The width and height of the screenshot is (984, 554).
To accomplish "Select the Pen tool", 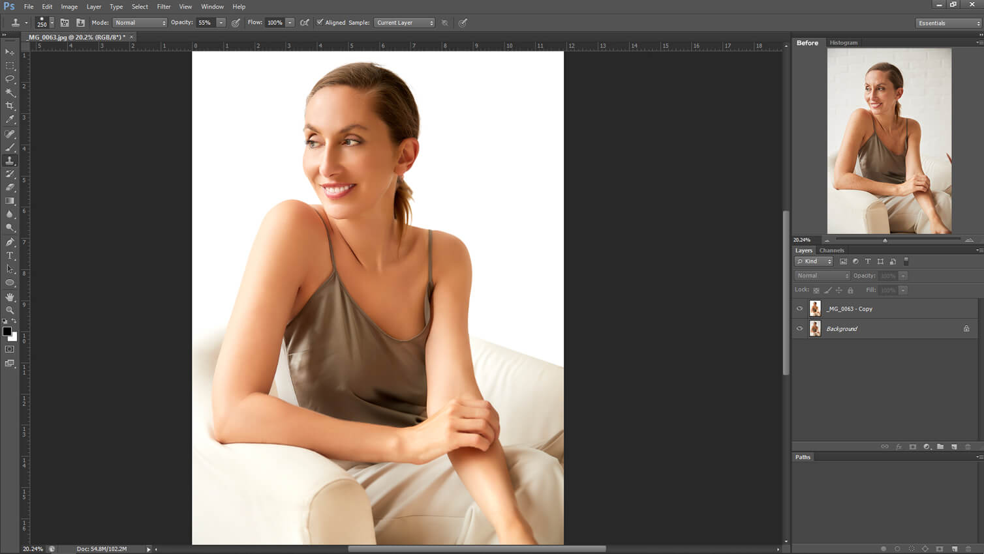I will click(10, 242).
